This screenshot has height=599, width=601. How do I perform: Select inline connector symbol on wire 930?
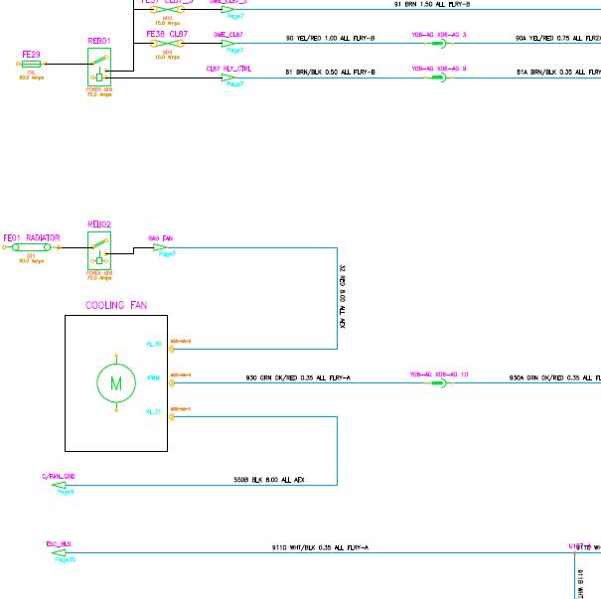(438, 382)
